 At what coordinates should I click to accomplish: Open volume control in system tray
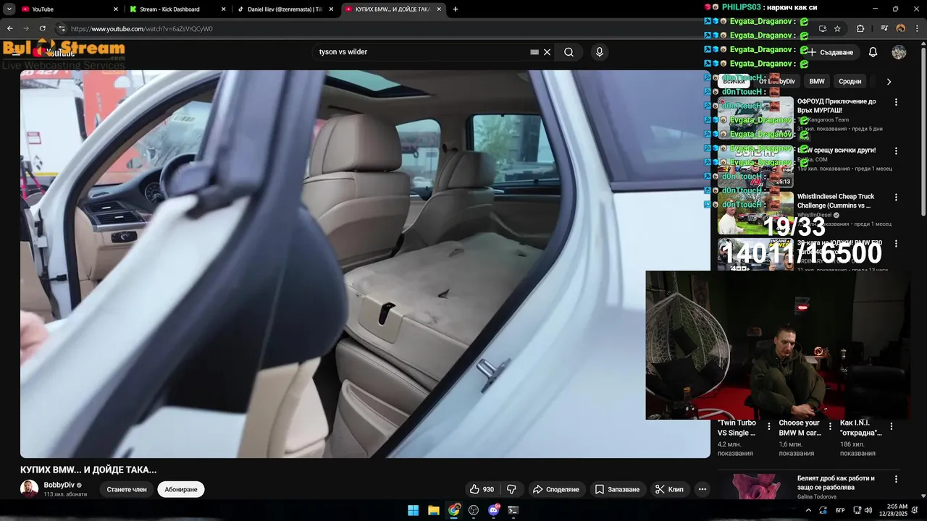click(x=868, y=510)
